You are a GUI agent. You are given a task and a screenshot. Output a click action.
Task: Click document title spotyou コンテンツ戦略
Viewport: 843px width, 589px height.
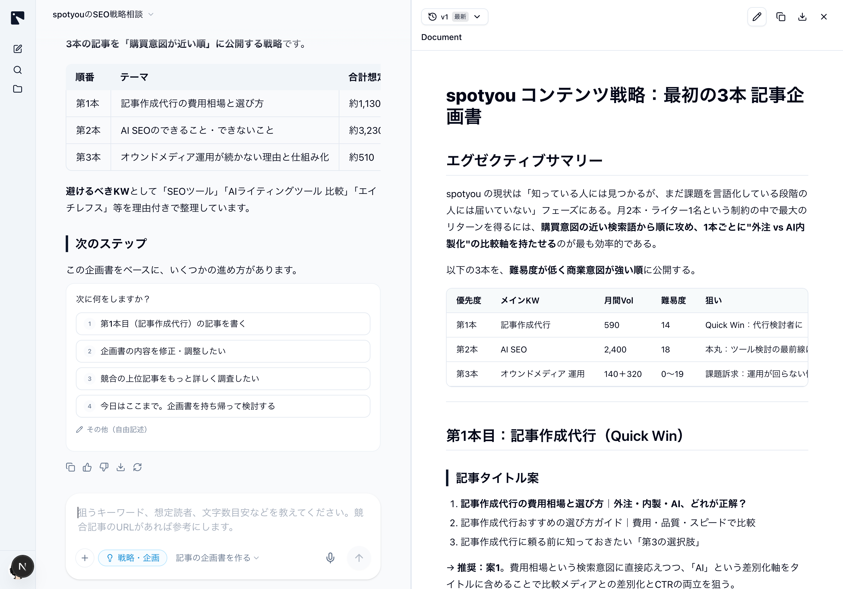[625, 106]
